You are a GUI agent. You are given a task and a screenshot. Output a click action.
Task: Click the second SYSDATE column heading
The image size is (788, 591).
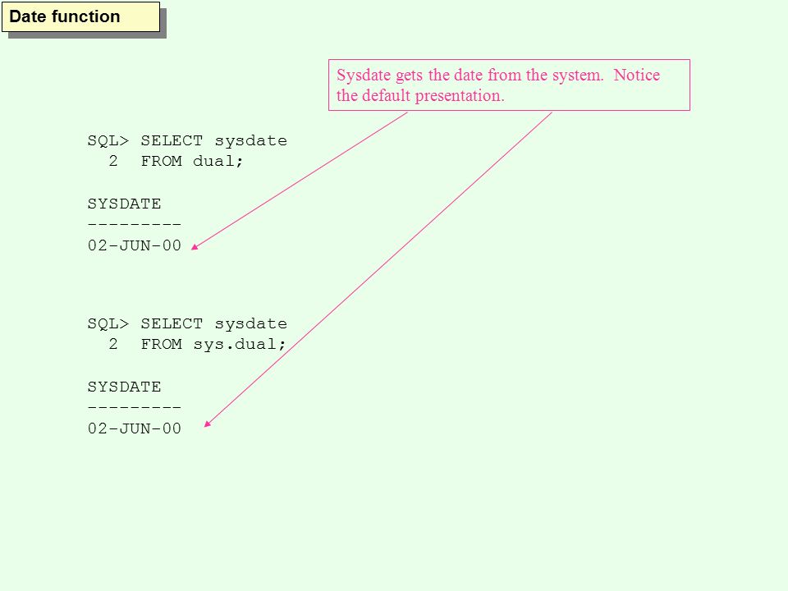(x=124, y=387)
